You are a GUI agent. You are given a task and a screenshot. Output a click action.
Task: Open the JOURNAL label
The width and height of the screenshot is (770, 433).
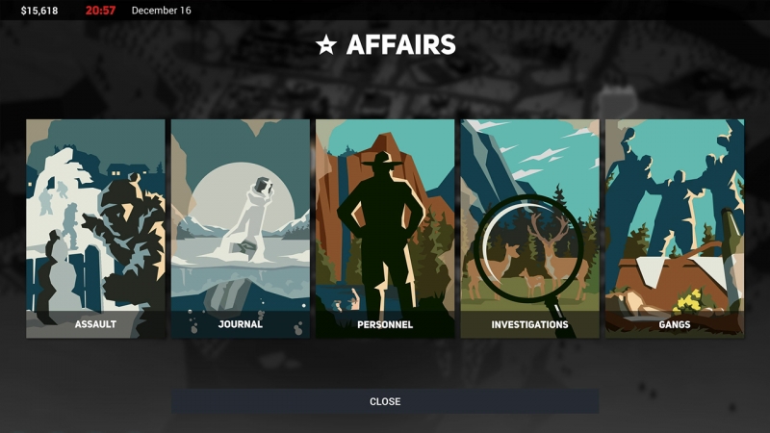coord(240,324)
